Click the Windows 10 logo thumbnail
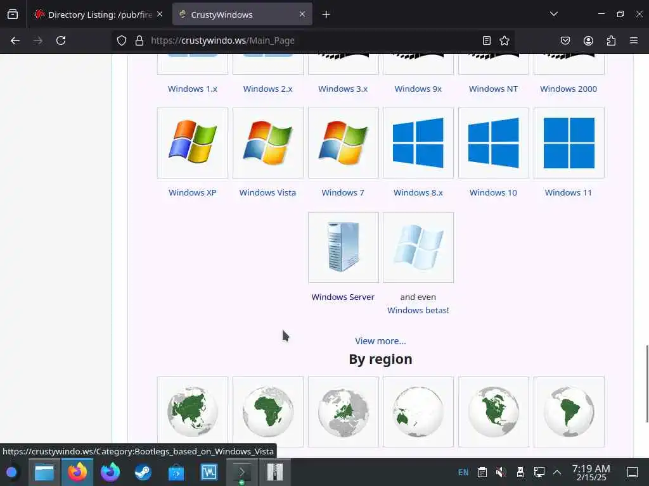Image resolution: width=649 pixels, height=486 pixels. pos(493,143)
